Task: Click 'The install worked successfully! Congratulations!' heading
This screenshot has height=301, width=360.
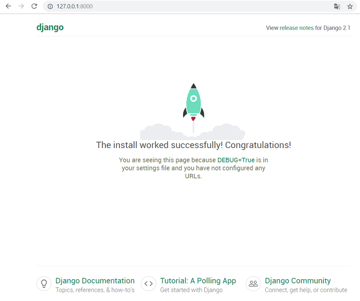Action: [x=194, y=145]
